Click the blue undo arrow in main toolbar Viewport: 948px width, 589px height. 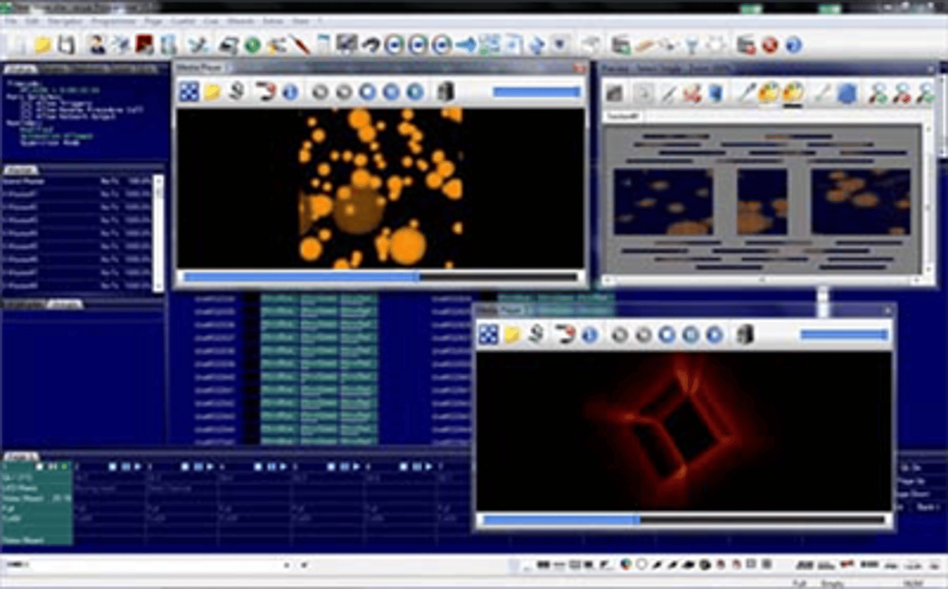371,45
